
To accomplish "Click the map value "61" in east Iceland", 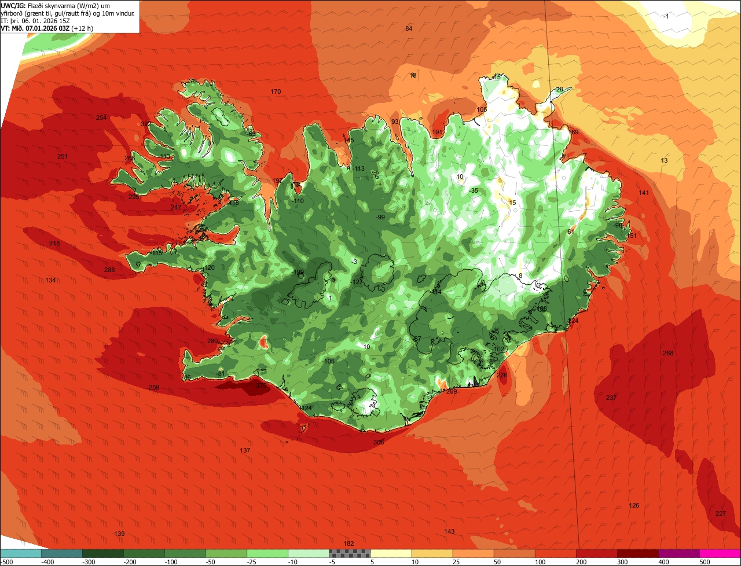I will pos(570,231).
